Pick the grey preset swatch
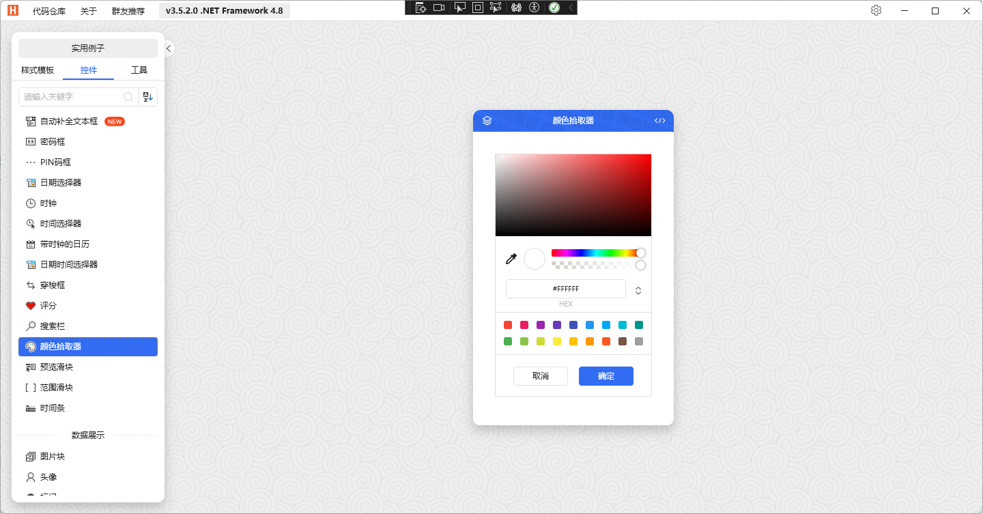This screenshot has height=514, width=983. tap(639, 341)
